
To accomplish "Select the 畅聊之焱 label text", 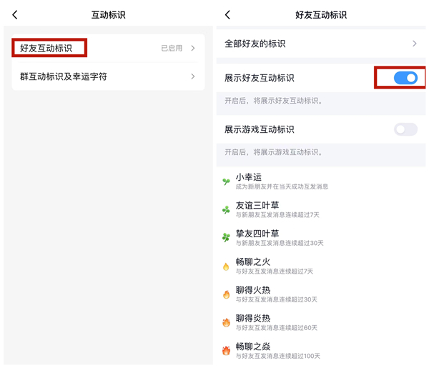I will click(253, 346).
